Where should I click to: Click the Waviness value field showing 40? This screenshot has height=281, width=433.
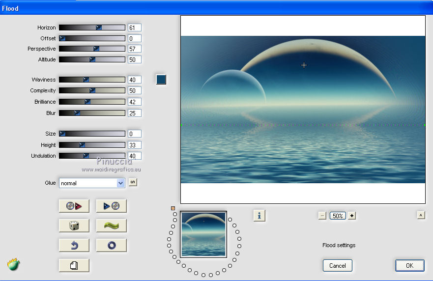click(x=135, y=80)
